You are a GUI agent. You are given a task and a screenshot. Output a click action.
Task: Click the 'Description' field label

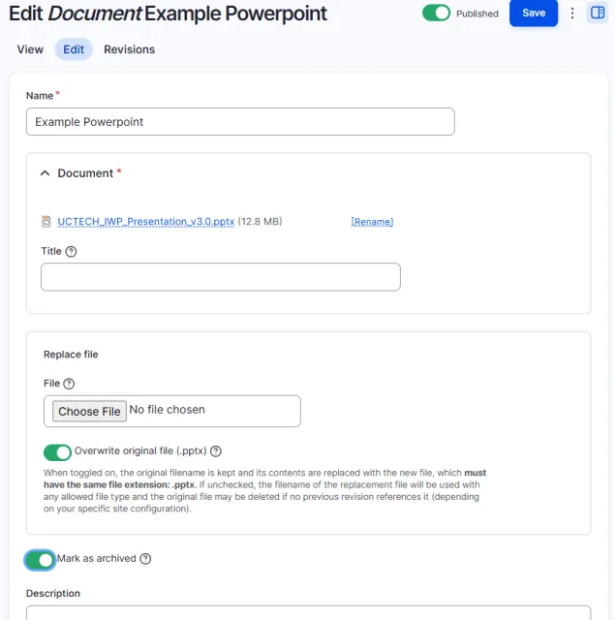coord(53,593)
